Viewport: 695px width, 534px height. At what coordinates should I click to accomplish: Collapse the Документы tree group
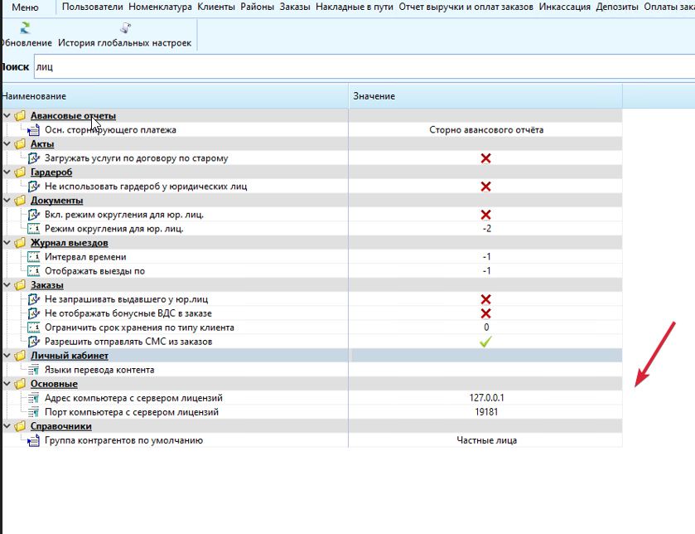click(7, 201)
